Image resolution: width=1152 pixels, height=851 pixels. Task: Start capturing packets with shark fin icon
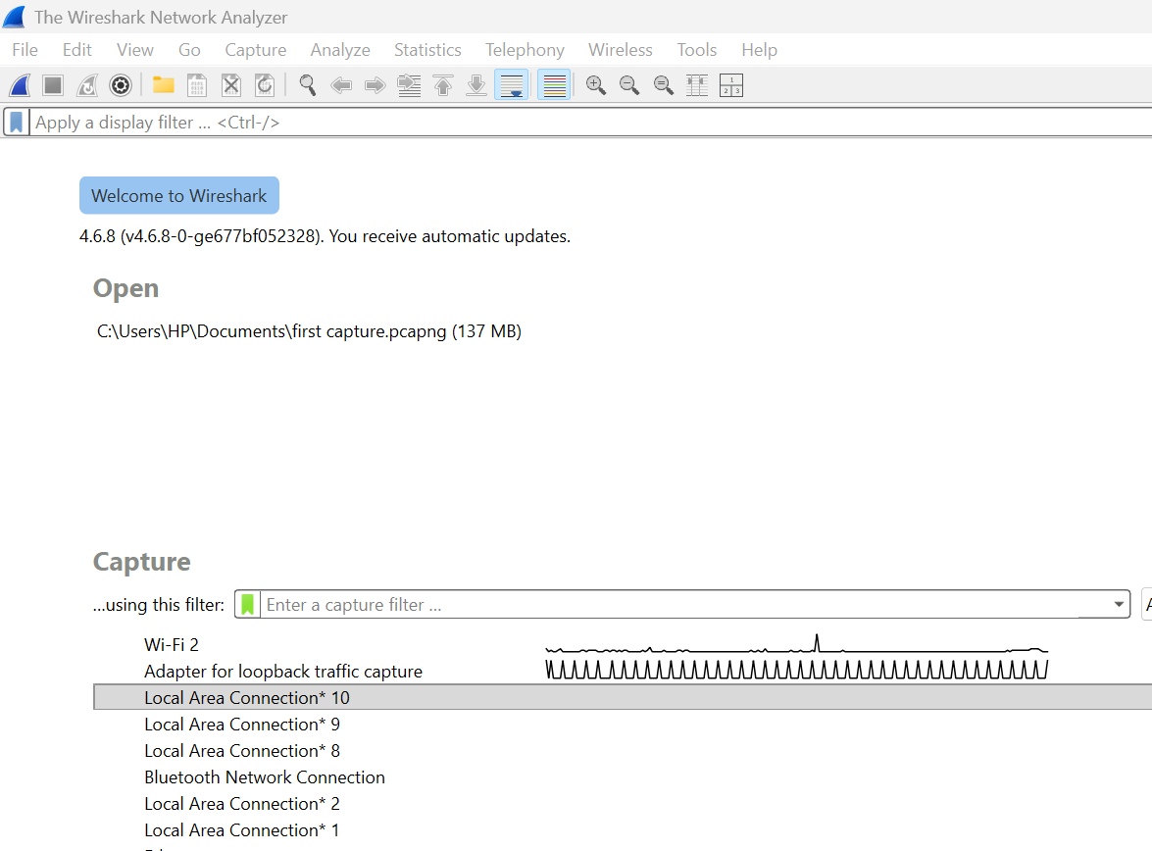pos(20,85)
